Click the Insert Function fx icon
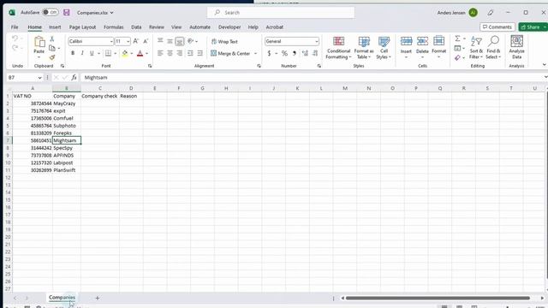The image size is (548, 308). pos(74,78)
